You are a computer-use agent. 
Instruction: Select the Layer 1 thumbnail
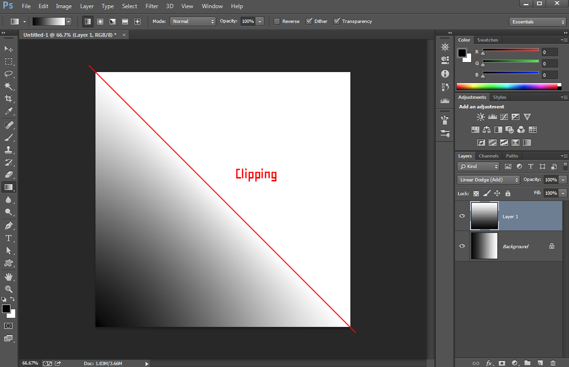[x=484, y=216]
